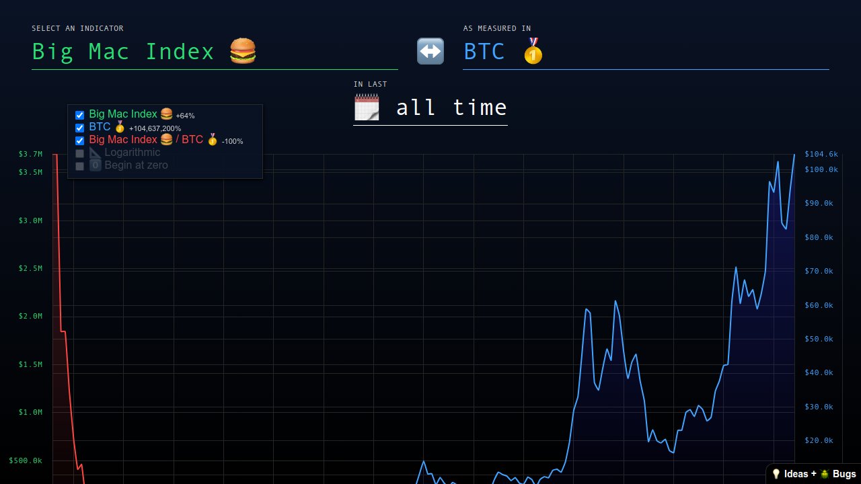
Task: Click the ruler icon next to Logarithmic
Action: pos(95,153)
